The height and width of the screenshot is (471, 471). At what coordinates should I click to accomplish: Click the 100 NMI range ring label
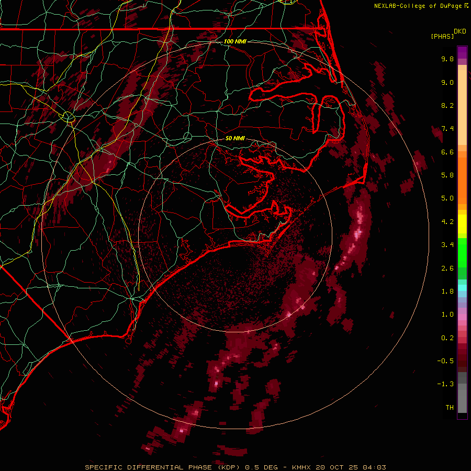[x=235, y=41]
